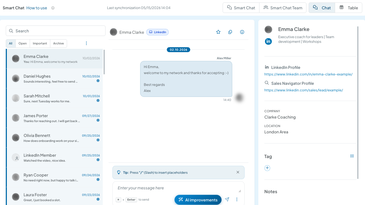The image size is (365, 205).
Task: Click the conversation list scrollbar
Action: (104, 62)
